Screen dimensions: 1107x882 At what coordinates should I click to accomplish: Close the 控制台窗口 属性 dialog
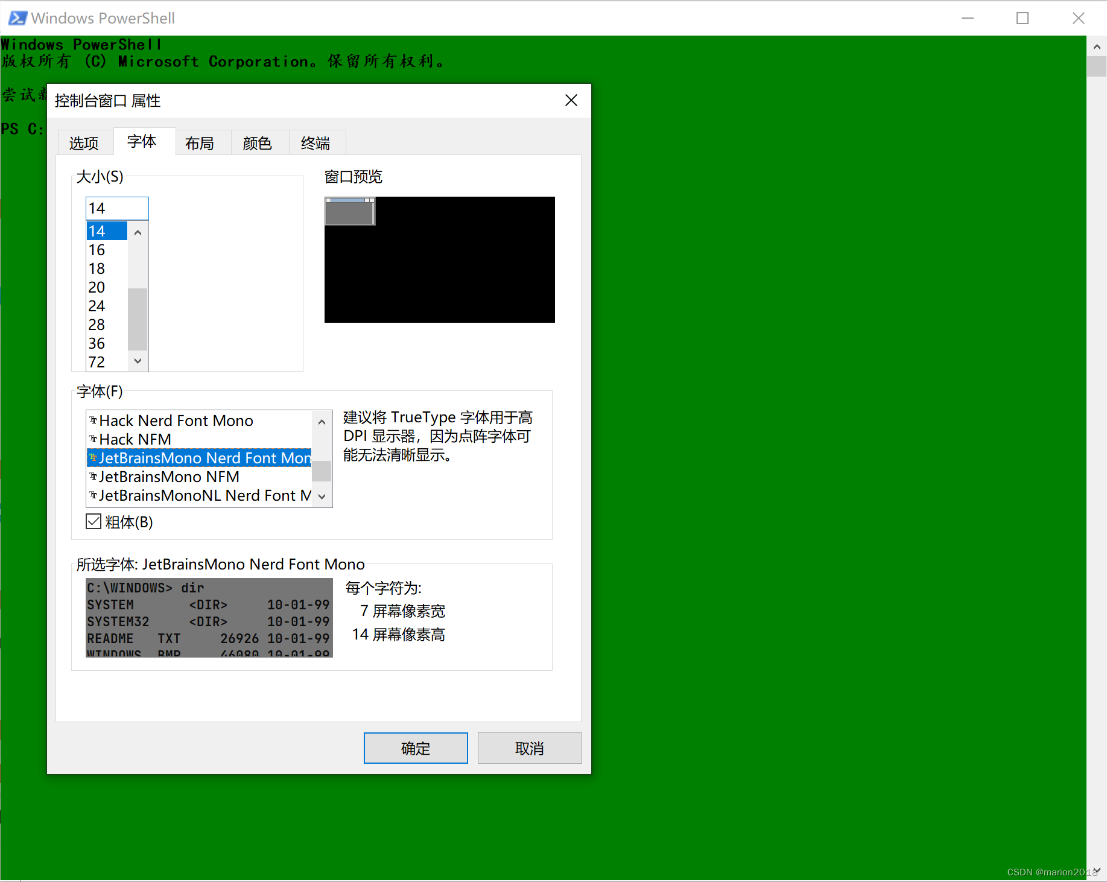click(570, 100)
